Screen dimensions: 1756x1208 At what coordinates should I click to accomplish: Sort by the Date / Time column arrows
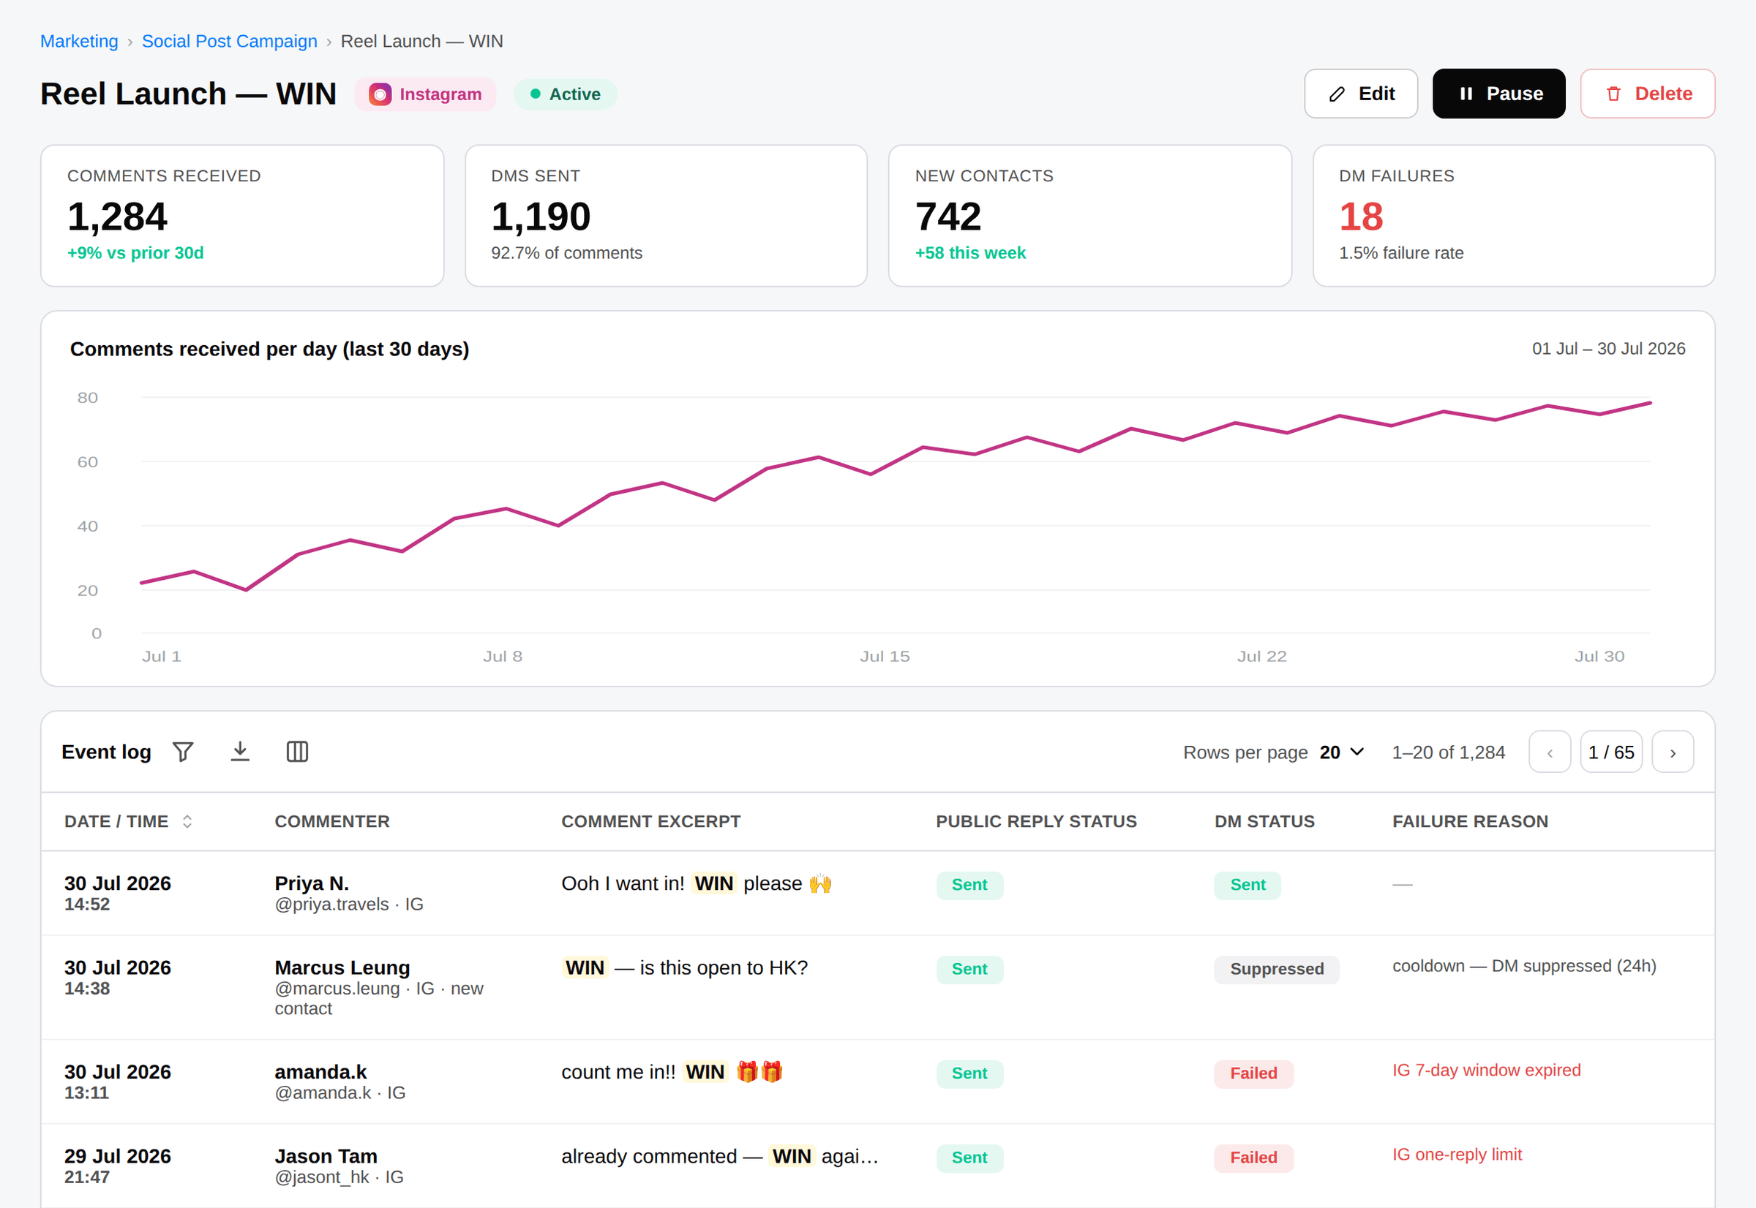pyautogui.click(x=187, y=821)
